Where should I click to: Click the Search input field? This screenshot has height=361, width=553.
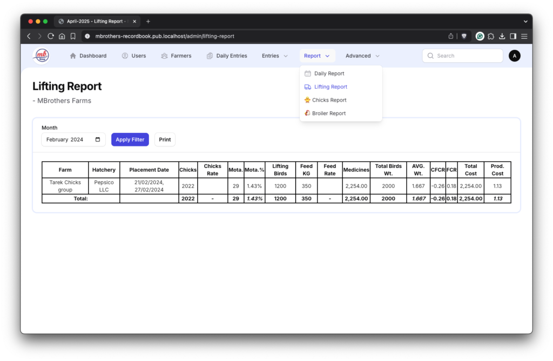click(x=462, y=56)
